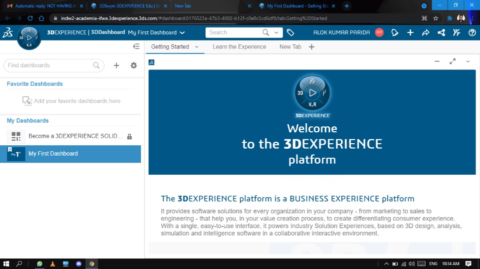Minimize the welcome widget

(x=437, y=61)
